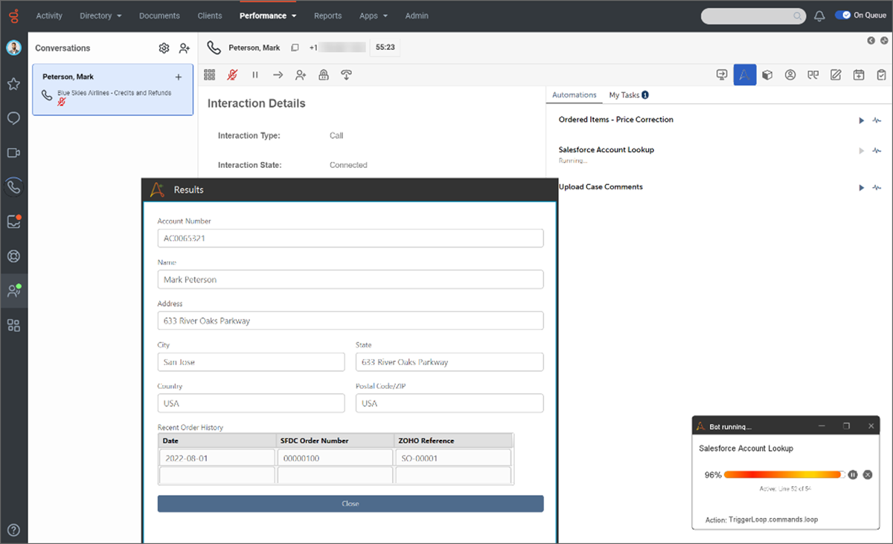Open the dialpad icon in call toolbar
Screen dimensions: 893x544
click(210, 74)
